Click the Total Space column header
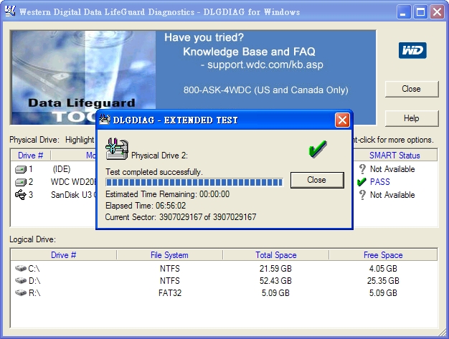Image resolution: width=449 pixels, height=339 pixels. (275, 255)
